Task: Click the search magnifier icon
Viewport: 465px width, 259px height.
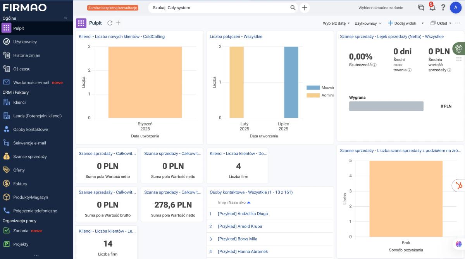Action: (x=293, y=8)
